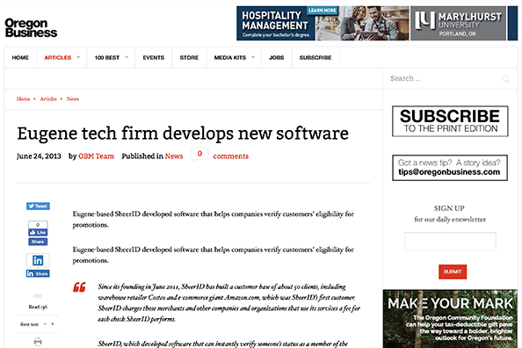Open the Make Your Mark ad
Viewport: 522px width, 348px height.
click(450, 319)
